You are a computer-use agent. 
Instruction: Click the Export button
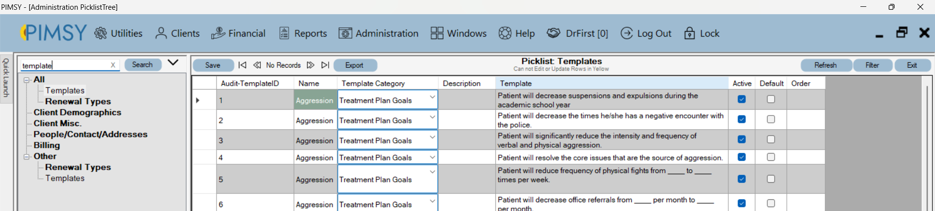[355, 65]
